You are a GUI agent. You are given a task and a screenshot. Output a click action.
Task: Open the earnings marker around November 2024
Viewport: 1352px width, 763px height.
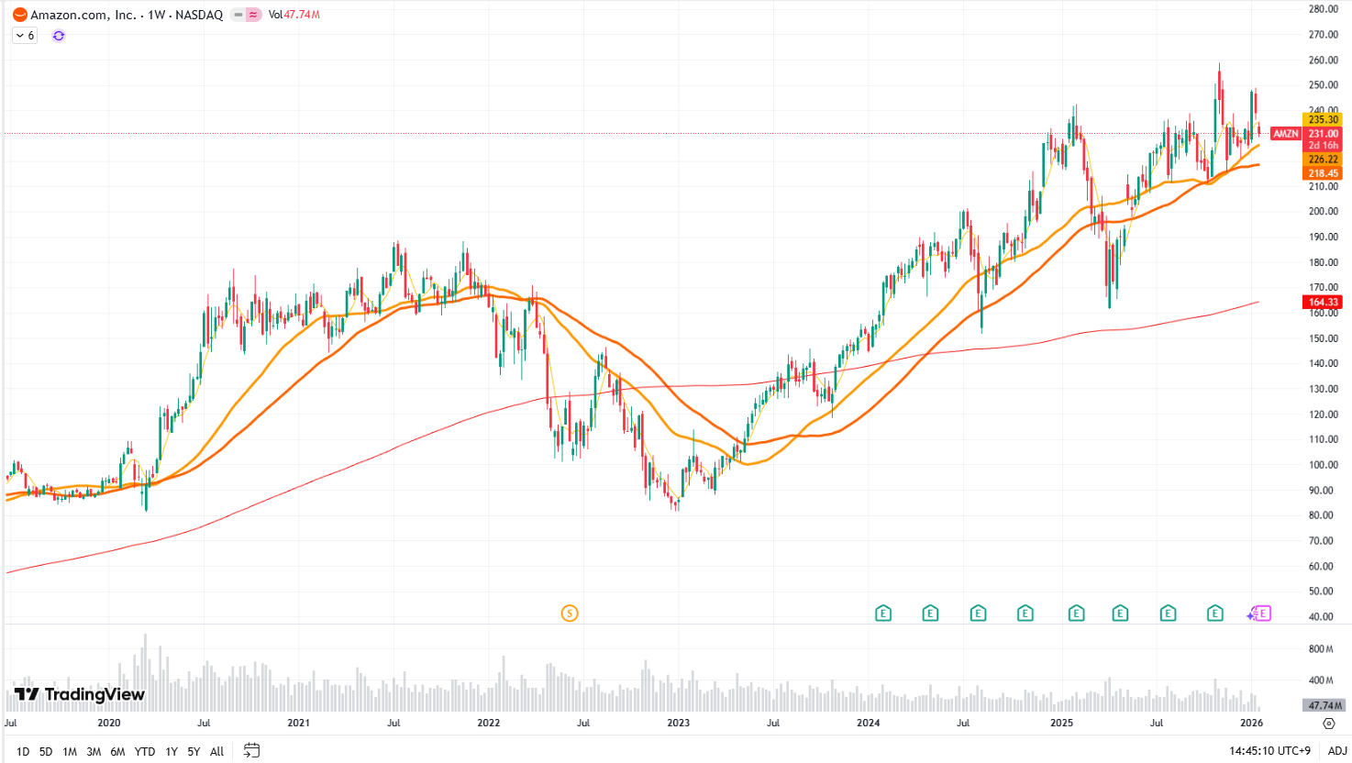pyautogui.click(x=1025, y=614)
